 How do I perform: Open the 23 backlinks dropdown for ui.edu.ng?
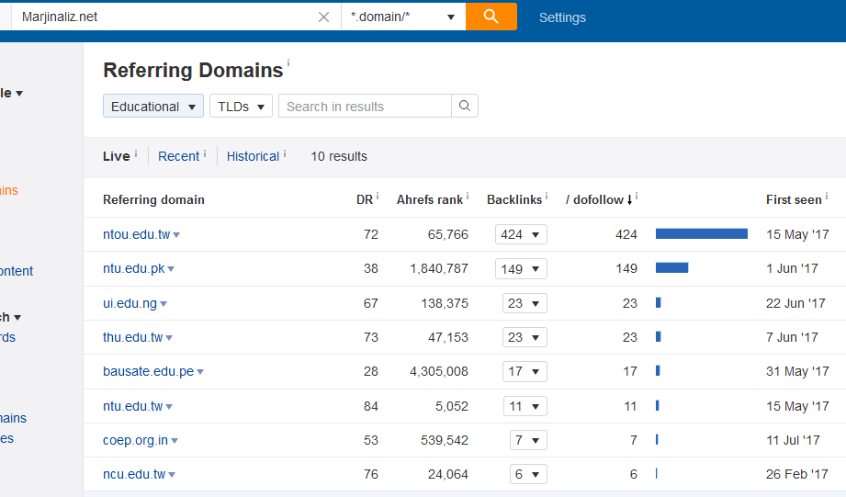point(525,303)
